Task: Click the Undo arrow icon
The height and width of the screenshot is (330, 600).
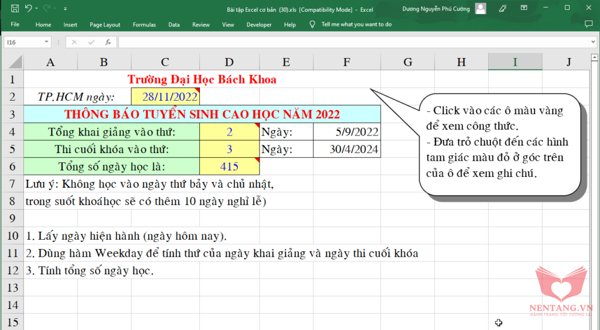Action: click(28, 9)
